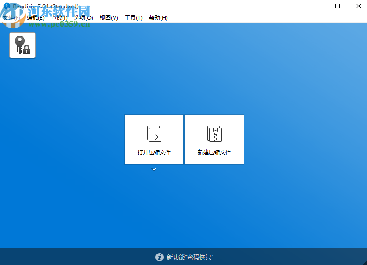367x265 pixels.
Task: Open the 视图(V) menu
Action: click(109, 18)
